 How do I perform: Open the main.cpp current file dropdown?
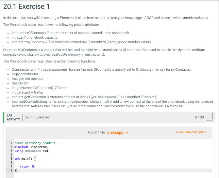(117, 133)
